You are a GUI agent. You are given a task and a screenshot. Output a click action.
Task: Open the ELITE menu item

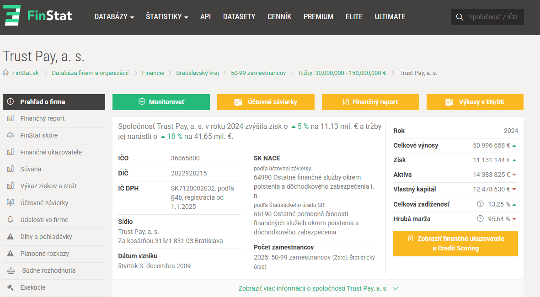(354, 16)
